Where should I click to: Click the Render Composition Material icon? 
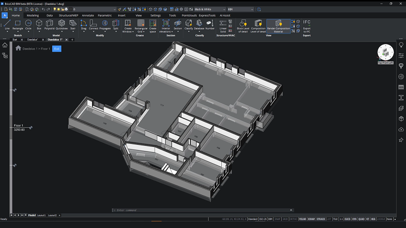[x=278, y=26]
